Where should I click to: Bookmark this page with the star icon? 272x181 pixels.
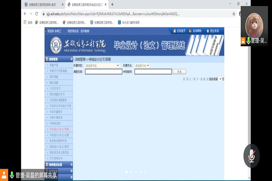pyautogui.click(x=234, y=14)
